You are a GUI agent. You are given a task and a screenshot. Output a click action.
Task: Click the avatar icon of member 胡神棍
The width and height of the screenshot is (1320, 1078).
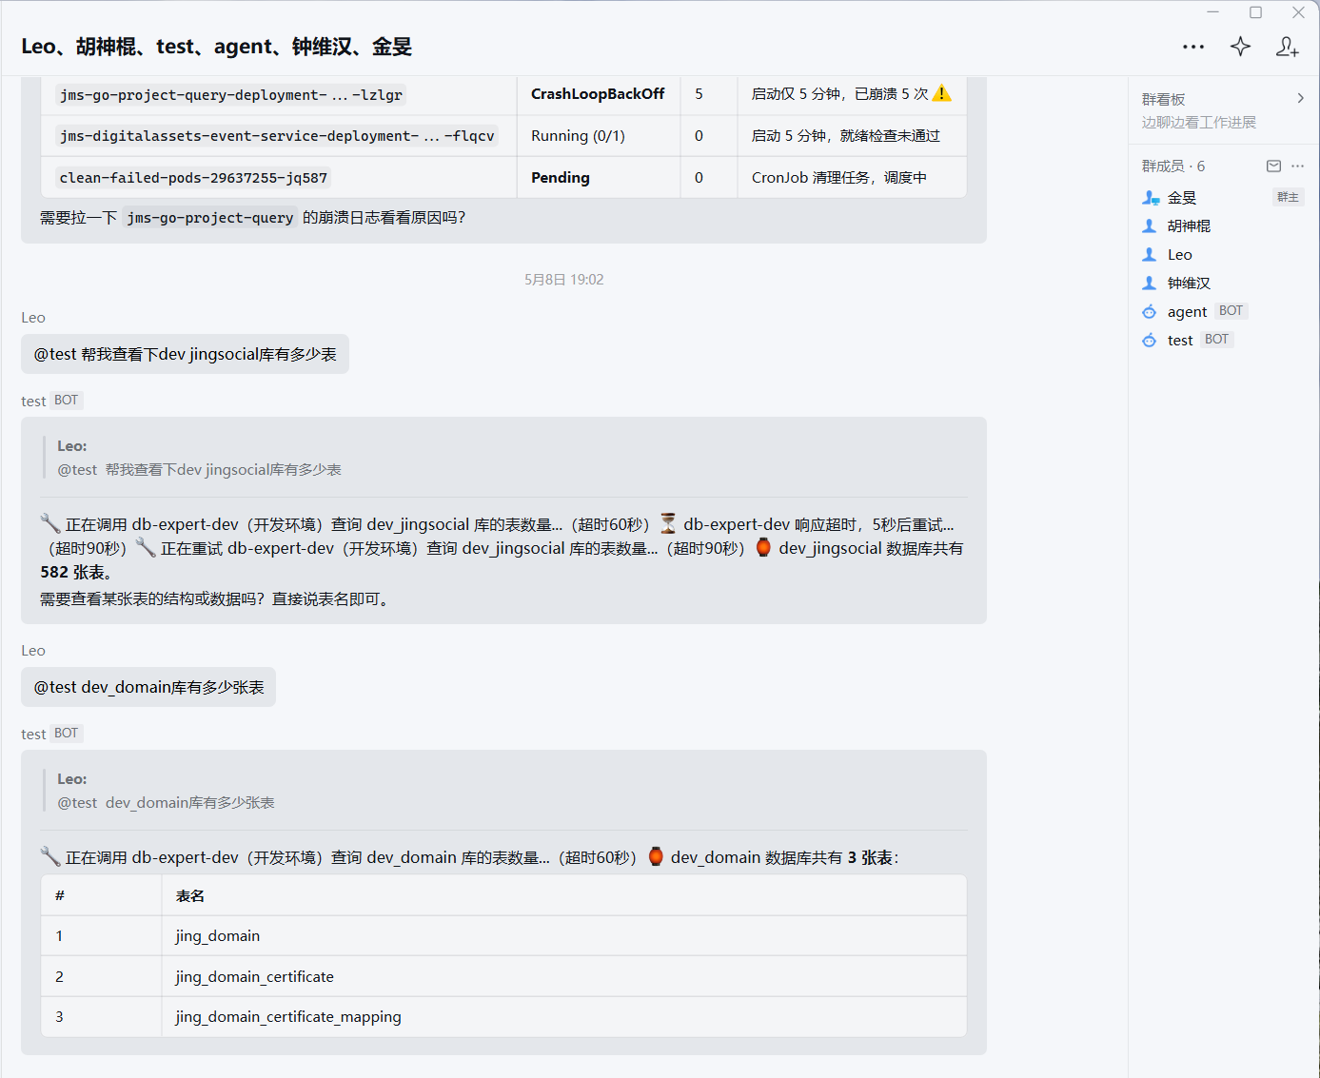(x=1150, y=226)
